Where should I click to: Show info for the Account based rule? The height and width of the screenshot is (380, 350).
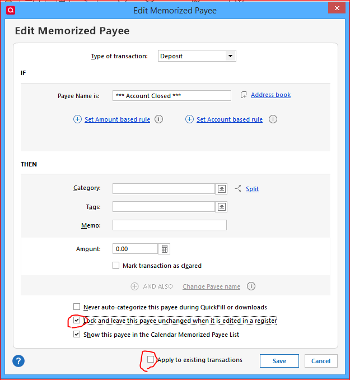click(x=273, y=119)
